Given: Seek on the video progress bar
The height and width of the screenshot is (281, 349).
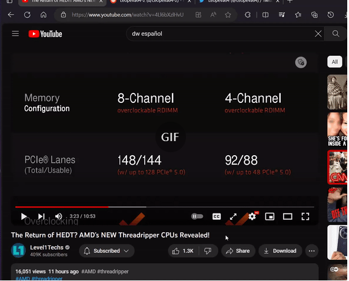Looking at the screenshot, I should click(x=164, y=207).
